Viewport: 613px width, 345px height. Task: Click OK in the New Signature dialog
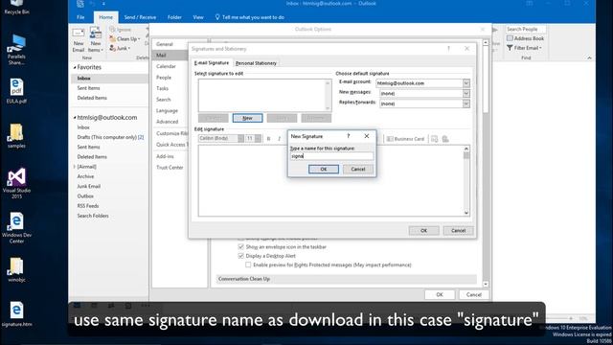point(324,169)
